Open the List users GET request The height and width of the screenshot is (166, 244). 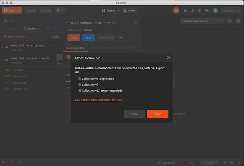click(31, 70)
